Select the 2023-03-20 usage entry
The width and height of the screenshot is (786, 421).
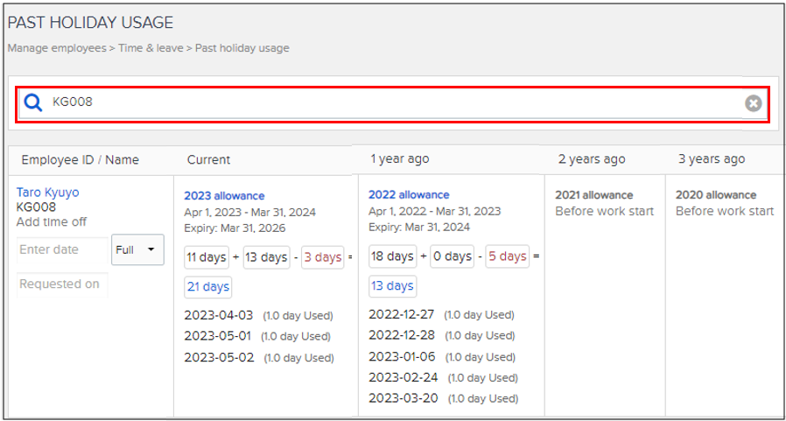click(x=402, y=398)
